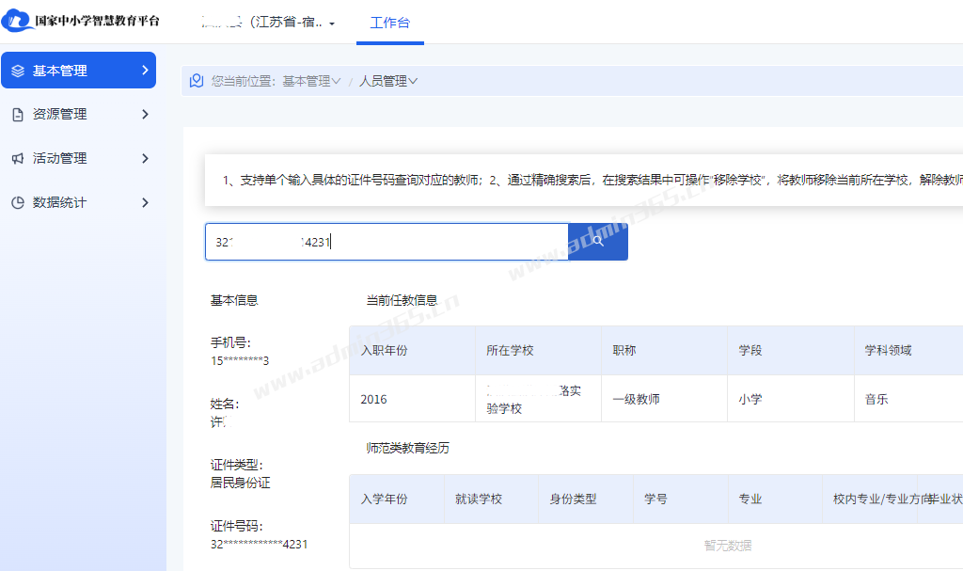The height and width of the screenshot is (571, 963).
Task: Click the 所在学校 column header
Action: coord(510,351)
